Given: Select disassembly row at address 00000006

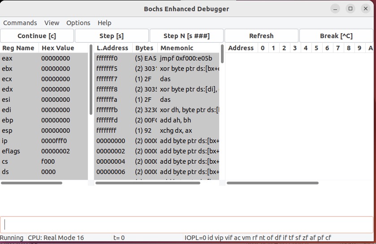Looking at the screenshot, I should click(156, 172).
